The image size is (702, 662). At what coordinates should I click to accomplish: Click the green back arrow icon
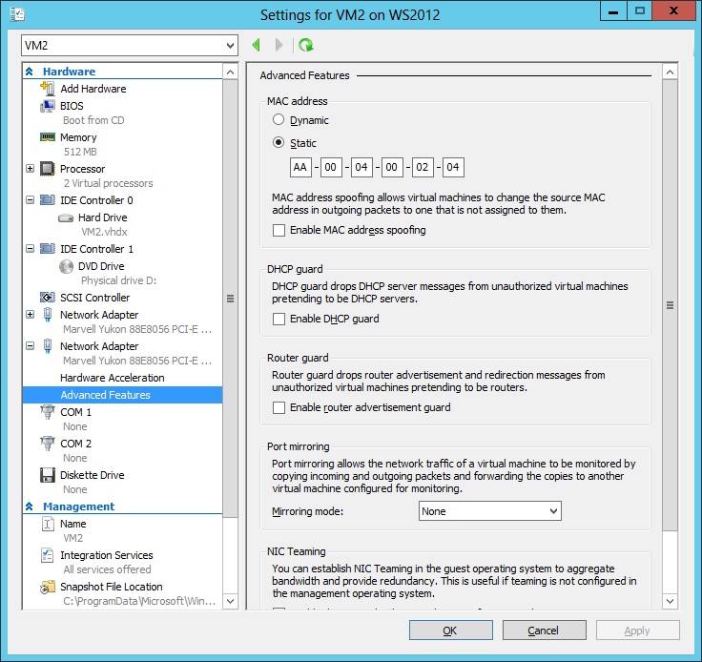pyautogui.click(x=257, y=45)
